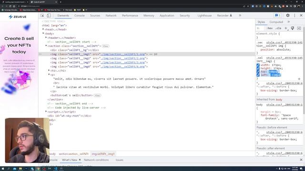Open a new Chrome tab
Screen dimensions: 305x171
(61, 2)
